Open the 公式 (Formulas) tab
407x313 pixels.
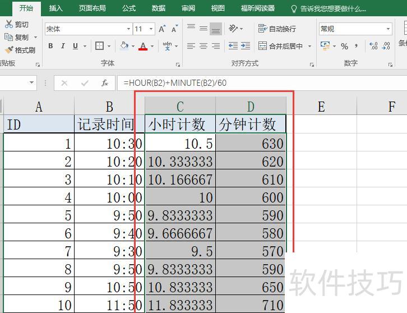click(x=129, y=8)
